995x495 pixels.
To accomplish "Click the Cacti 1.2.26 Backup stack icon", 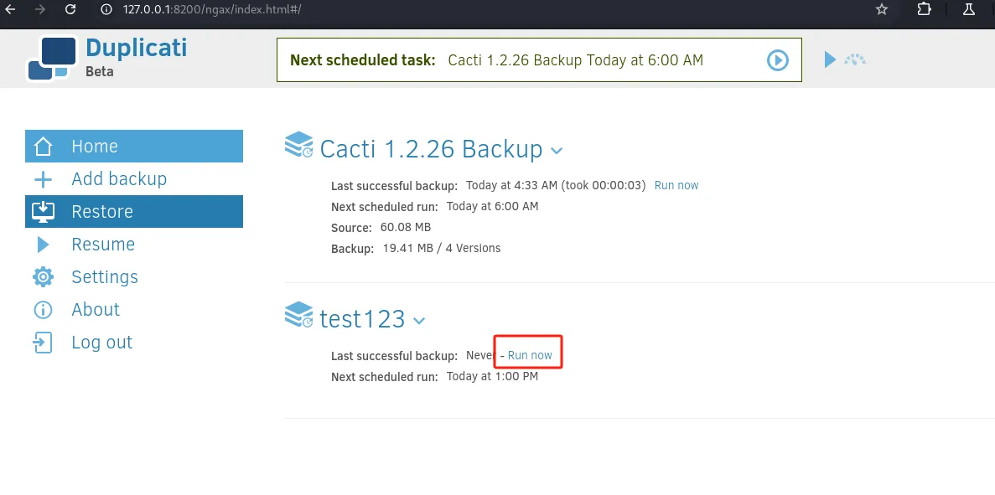I will [x=298, y=145].
